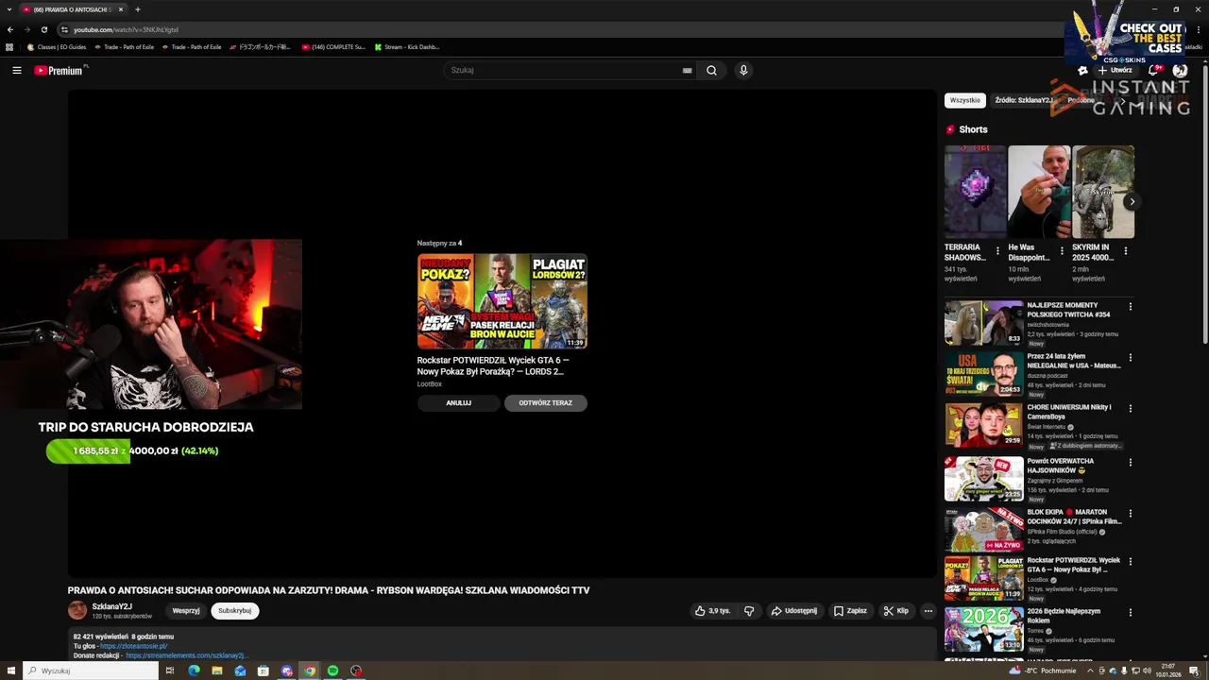Image resolution: width=1209 pixels, height=680 pixels.
Task: Open (146) COMPLETE Su... bookmark
Action: pyautogui.click(x=333, y=46)
